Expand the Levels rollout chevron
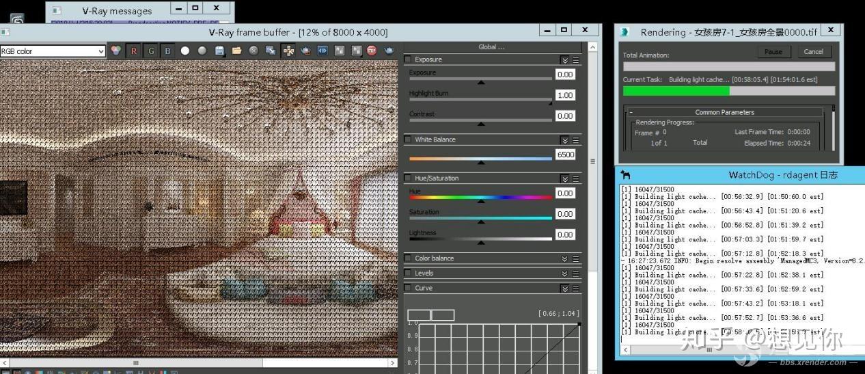The image size is (865, 374). coord(565,273)
